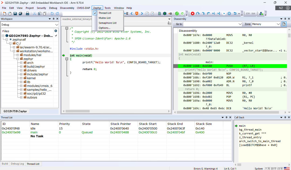Pin the Workspace panel
This screenshot has width=291, height=170.
coord(53,19)
